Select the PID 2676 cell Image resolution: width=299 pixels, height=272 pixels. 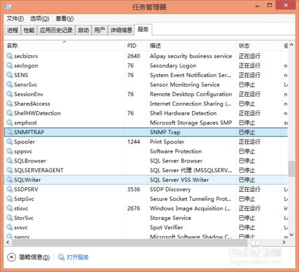tap(133, 209)
